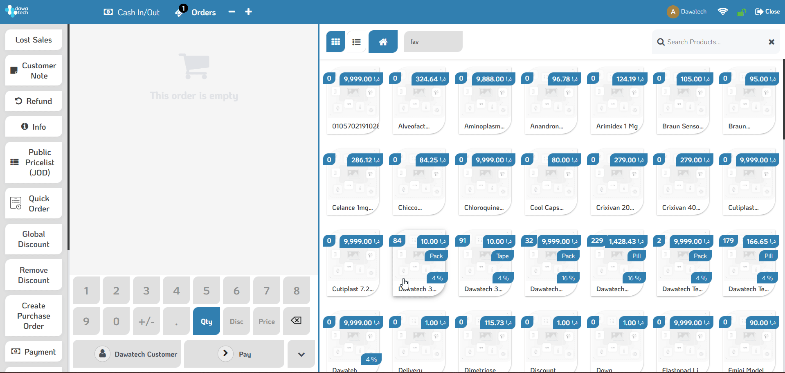
Task: Close the point of sale session
Action: point(767,11)
